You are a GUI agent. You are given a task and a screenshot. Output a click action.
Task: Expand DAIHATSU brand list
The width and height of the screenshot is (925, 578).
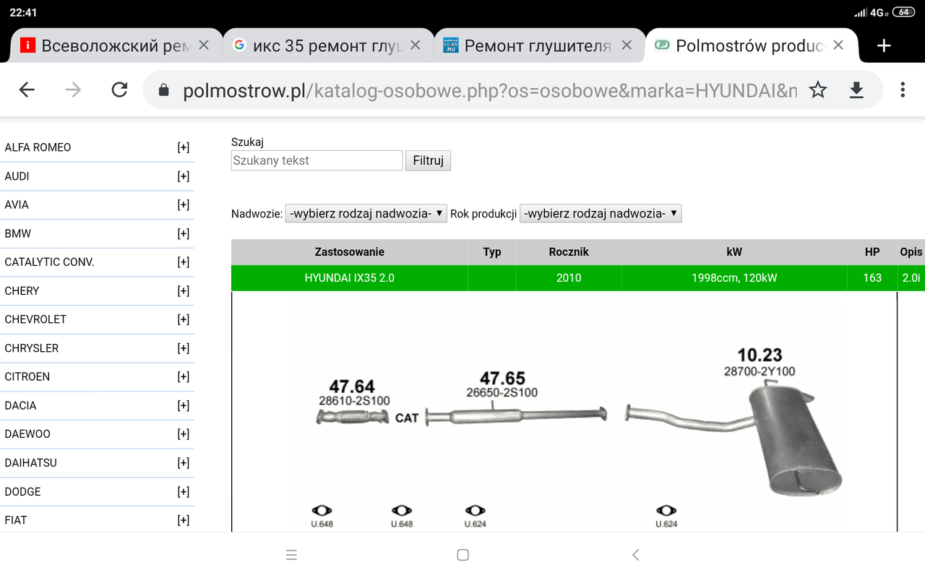(184, 462)
